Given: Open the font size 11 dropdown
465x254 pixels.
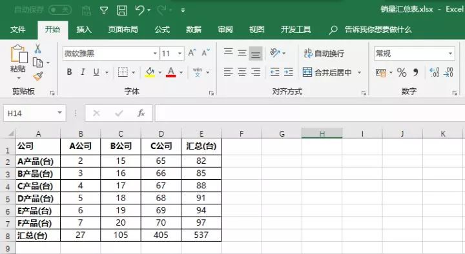Looking at the screenshot, I should tap(180, 54).
